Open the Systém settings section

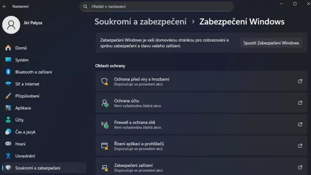coord(44,60)
